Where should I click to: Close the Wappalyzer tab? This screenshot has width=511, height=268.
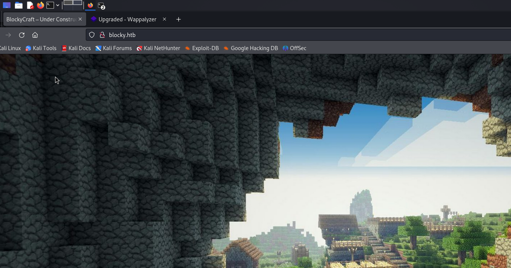(164, 19)
